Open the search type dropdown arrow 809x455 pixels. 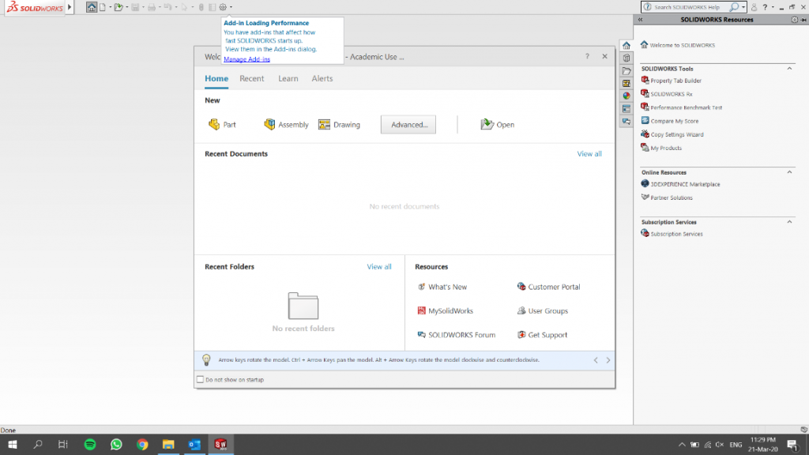pos(743,7)
